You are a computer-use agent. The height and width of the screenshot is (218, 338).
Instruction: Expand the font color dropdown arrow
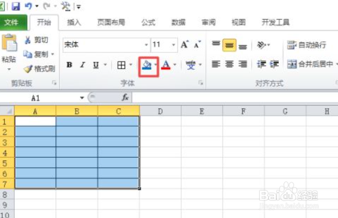point(175,64)
